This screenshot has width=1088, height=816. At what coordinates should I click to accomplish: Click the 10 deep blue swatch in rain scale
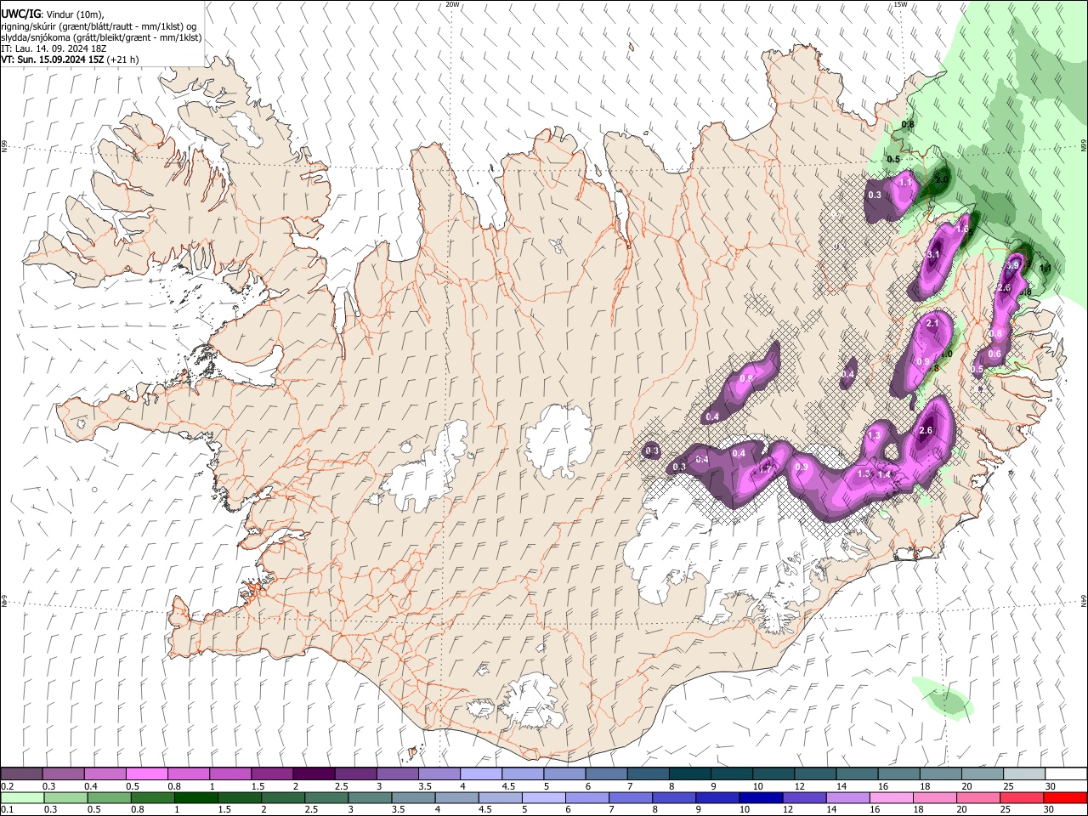[760, 797]
